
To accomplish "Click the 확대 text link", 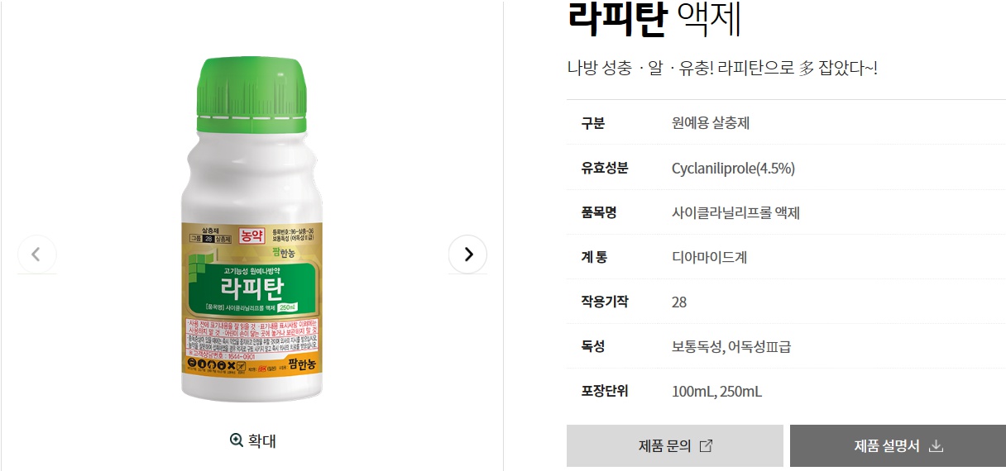I will [261, 440].
